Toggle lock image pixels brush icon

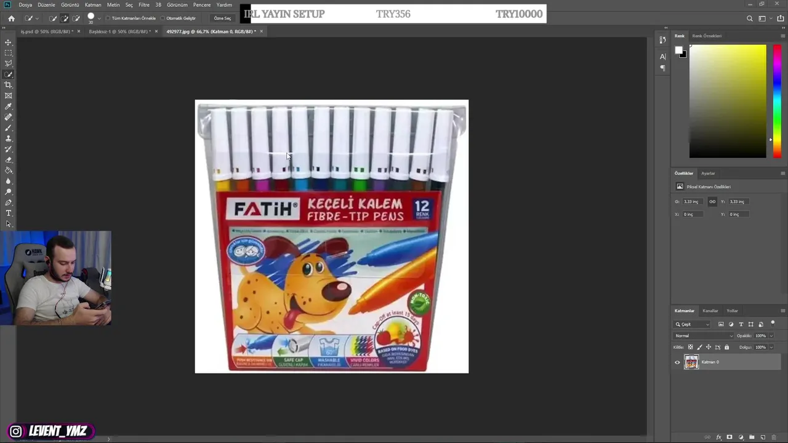tap(699, 347)
